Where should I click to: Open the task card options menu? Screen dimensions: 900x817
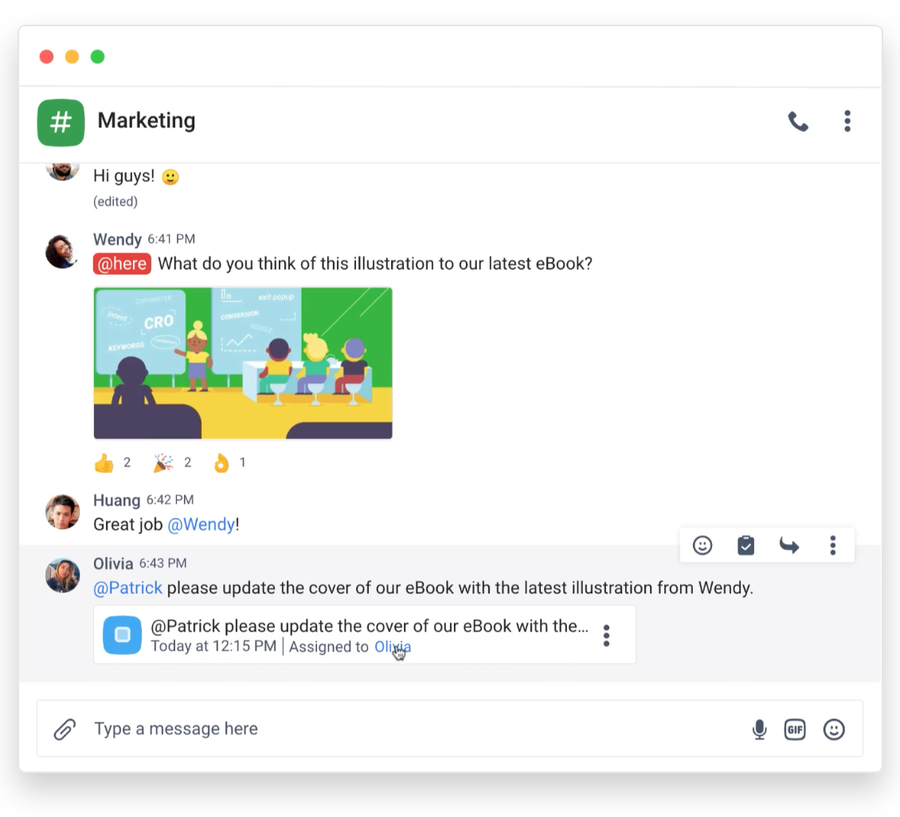coord(606,635)
